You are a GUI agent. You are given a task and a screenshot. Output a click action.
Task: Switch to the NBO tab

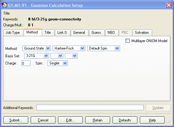(112, 33)
